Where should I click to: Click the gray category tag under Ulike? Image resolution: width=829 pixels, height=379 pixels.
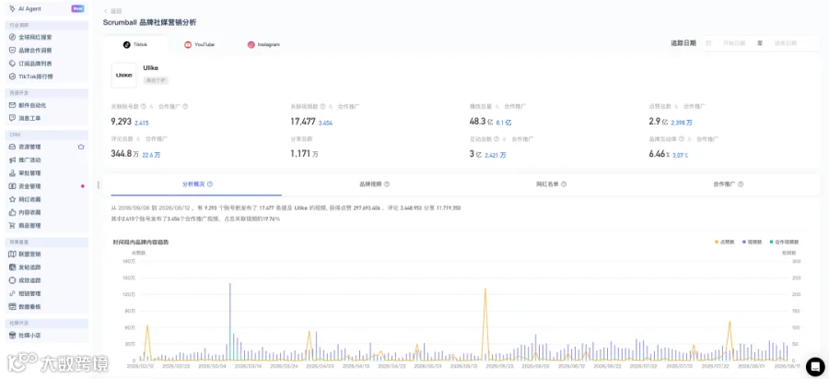(156, 80)
